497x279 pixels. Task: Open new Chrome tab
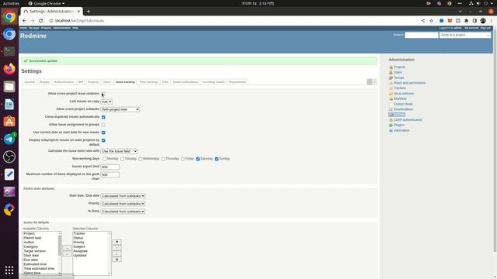pos(89,12)
